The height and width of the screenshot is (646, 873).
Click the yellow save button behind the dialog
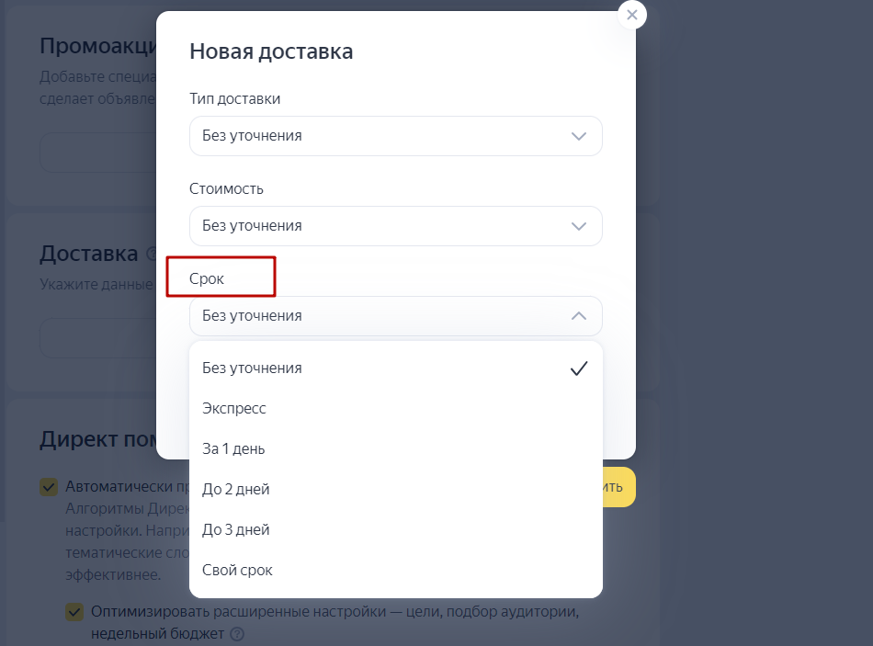click(618, 487)
